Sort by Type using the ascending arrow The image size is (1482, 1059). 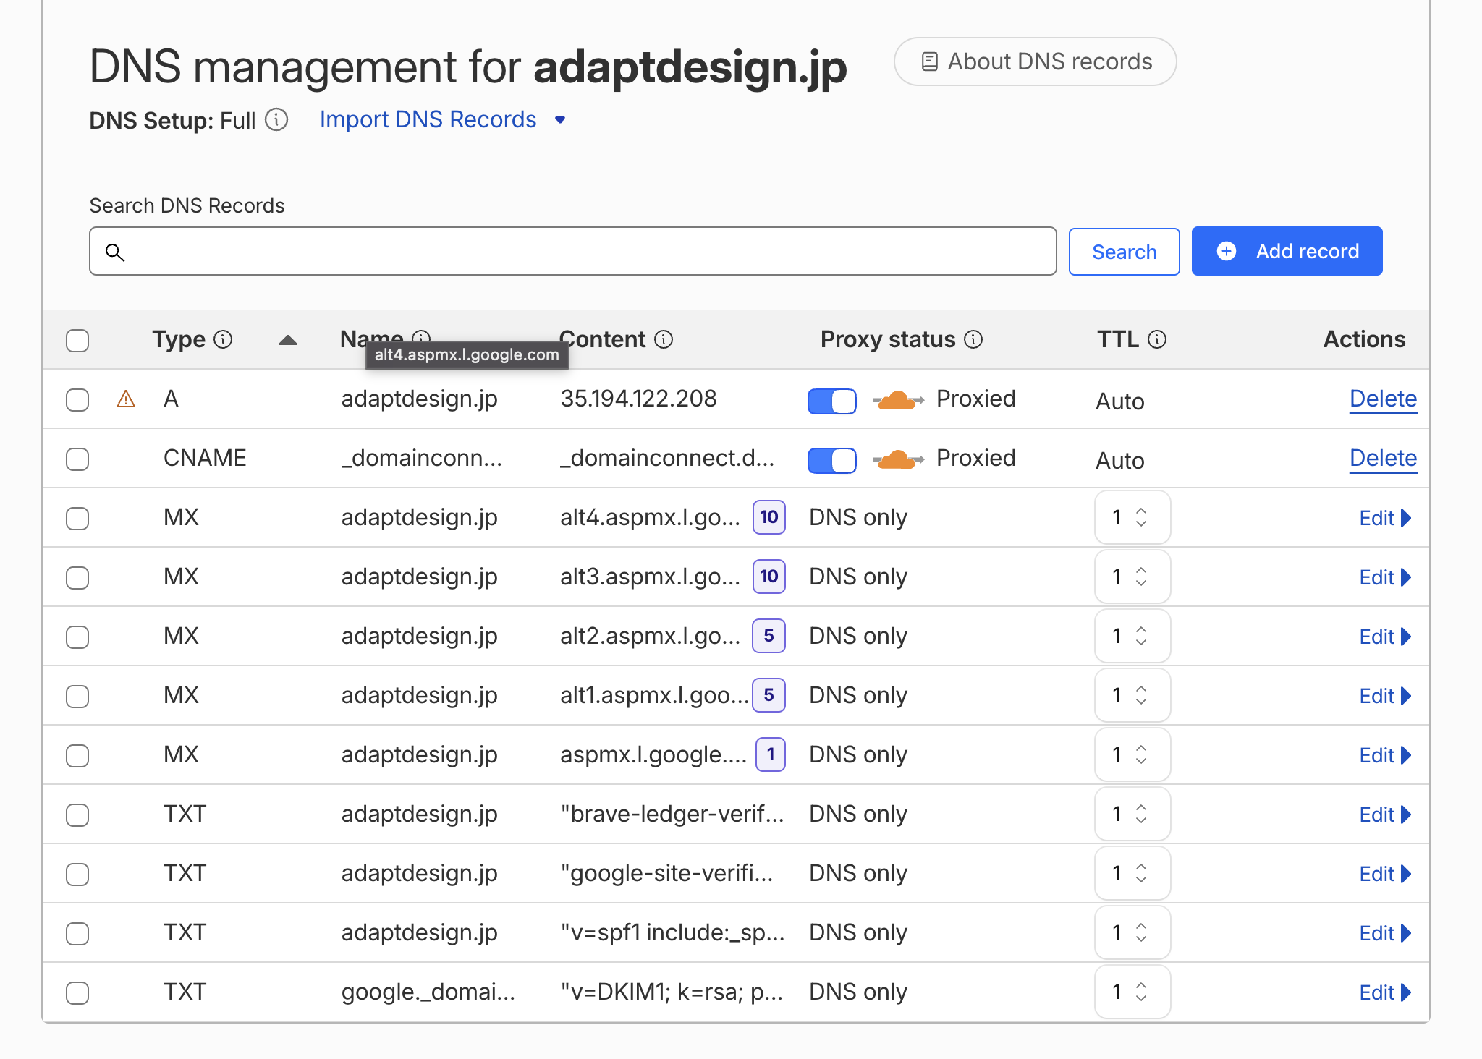click(288, 340)
